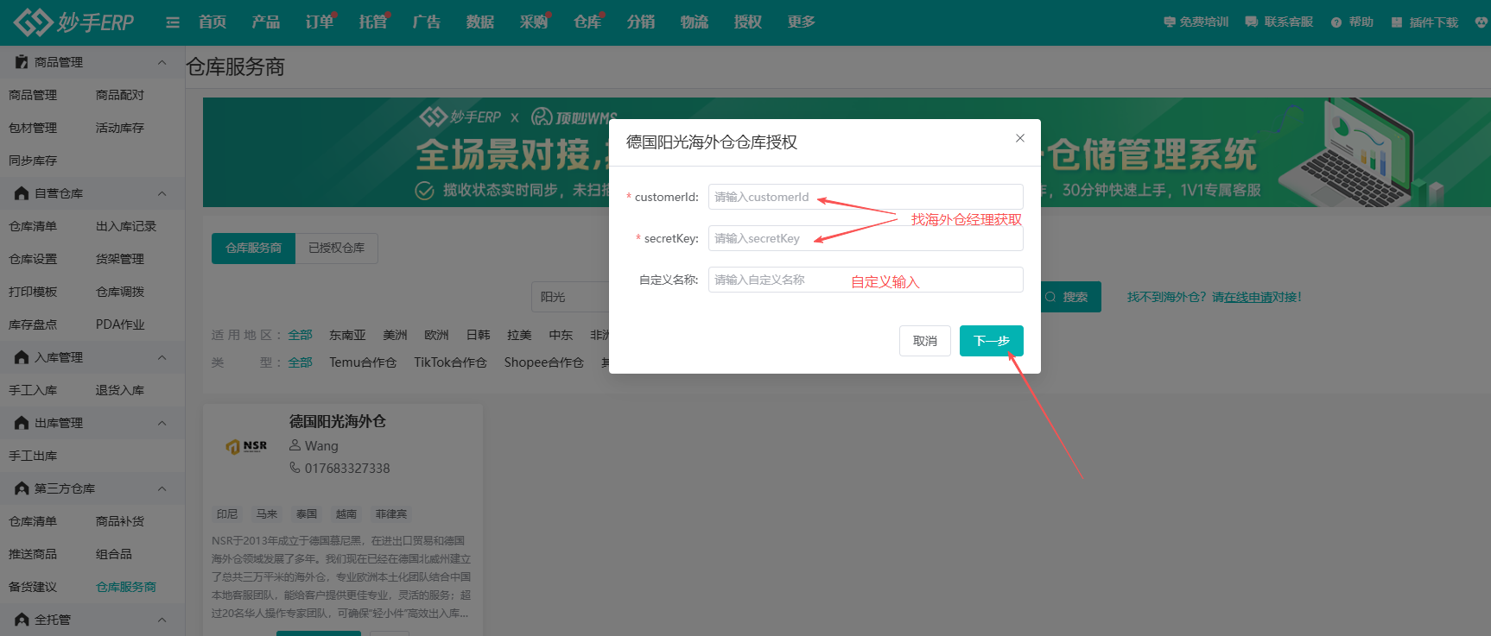This screenshot has width=1491, height=636.
Task: Open 包材管理 in sidebar
Action: 33,128
